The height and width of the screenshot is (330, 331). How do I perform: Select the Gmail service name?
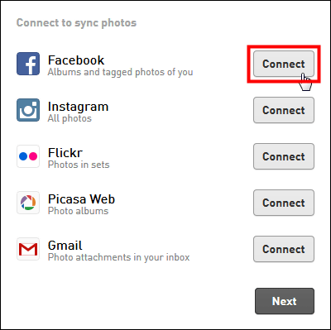pyautogui.click(x=65, y=246)
